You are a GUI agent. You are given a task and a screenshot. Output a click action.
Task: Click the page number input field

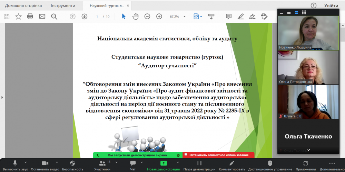[x=98, y=17]
